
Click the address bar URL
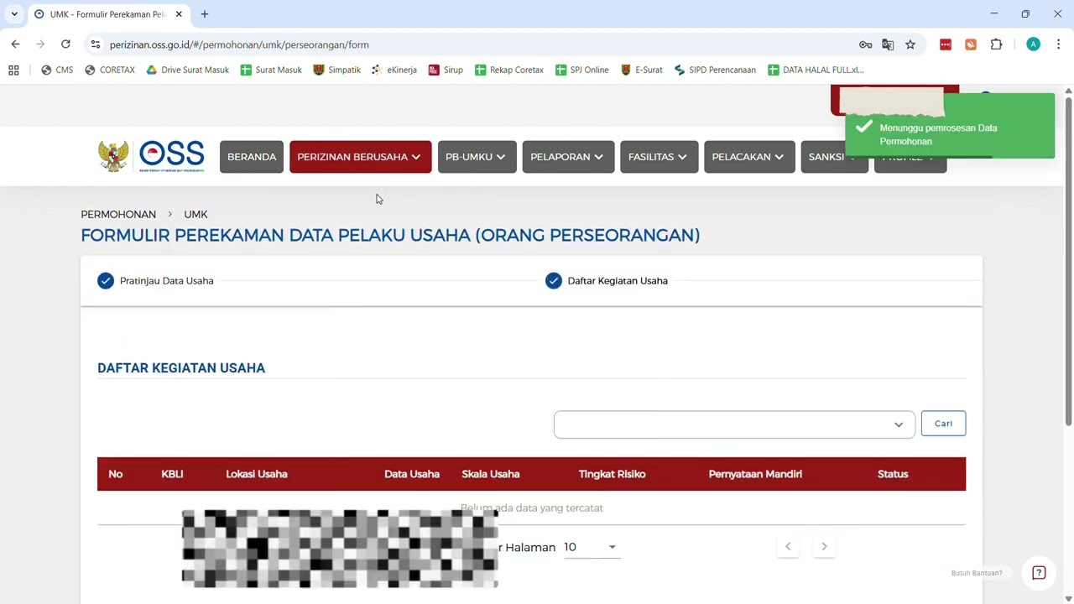pyautogui.click(x=239, y=44)
